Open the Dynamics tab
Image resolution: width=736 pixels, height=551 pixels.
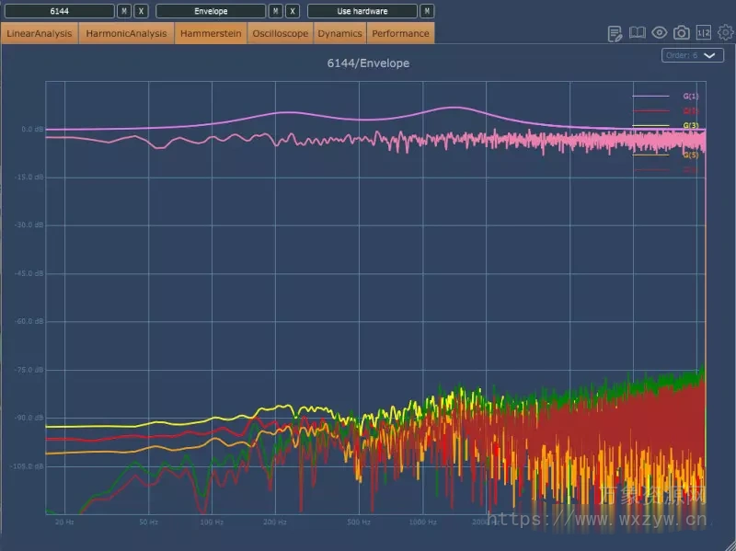pyautogui.click(x=339, y=33)
